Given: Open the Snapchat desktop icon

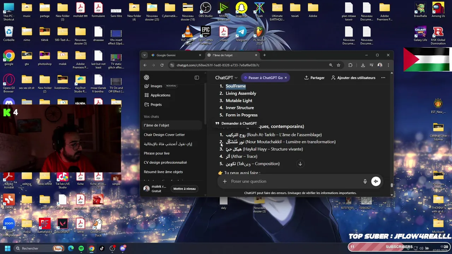Looking at the screenshot, I should point(241,10).
